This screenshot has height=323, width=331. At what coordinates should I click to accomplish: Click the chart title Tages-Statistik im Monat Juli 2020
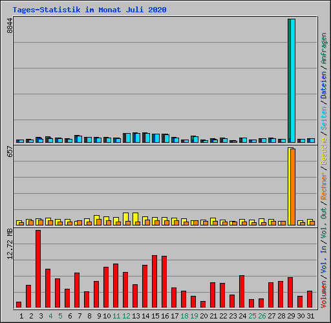click(89, 10)
